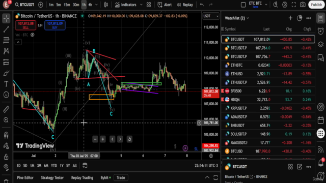This screenshot has width=326, height=183.
Task: Open quick search icon
Action: coord(276,5)
